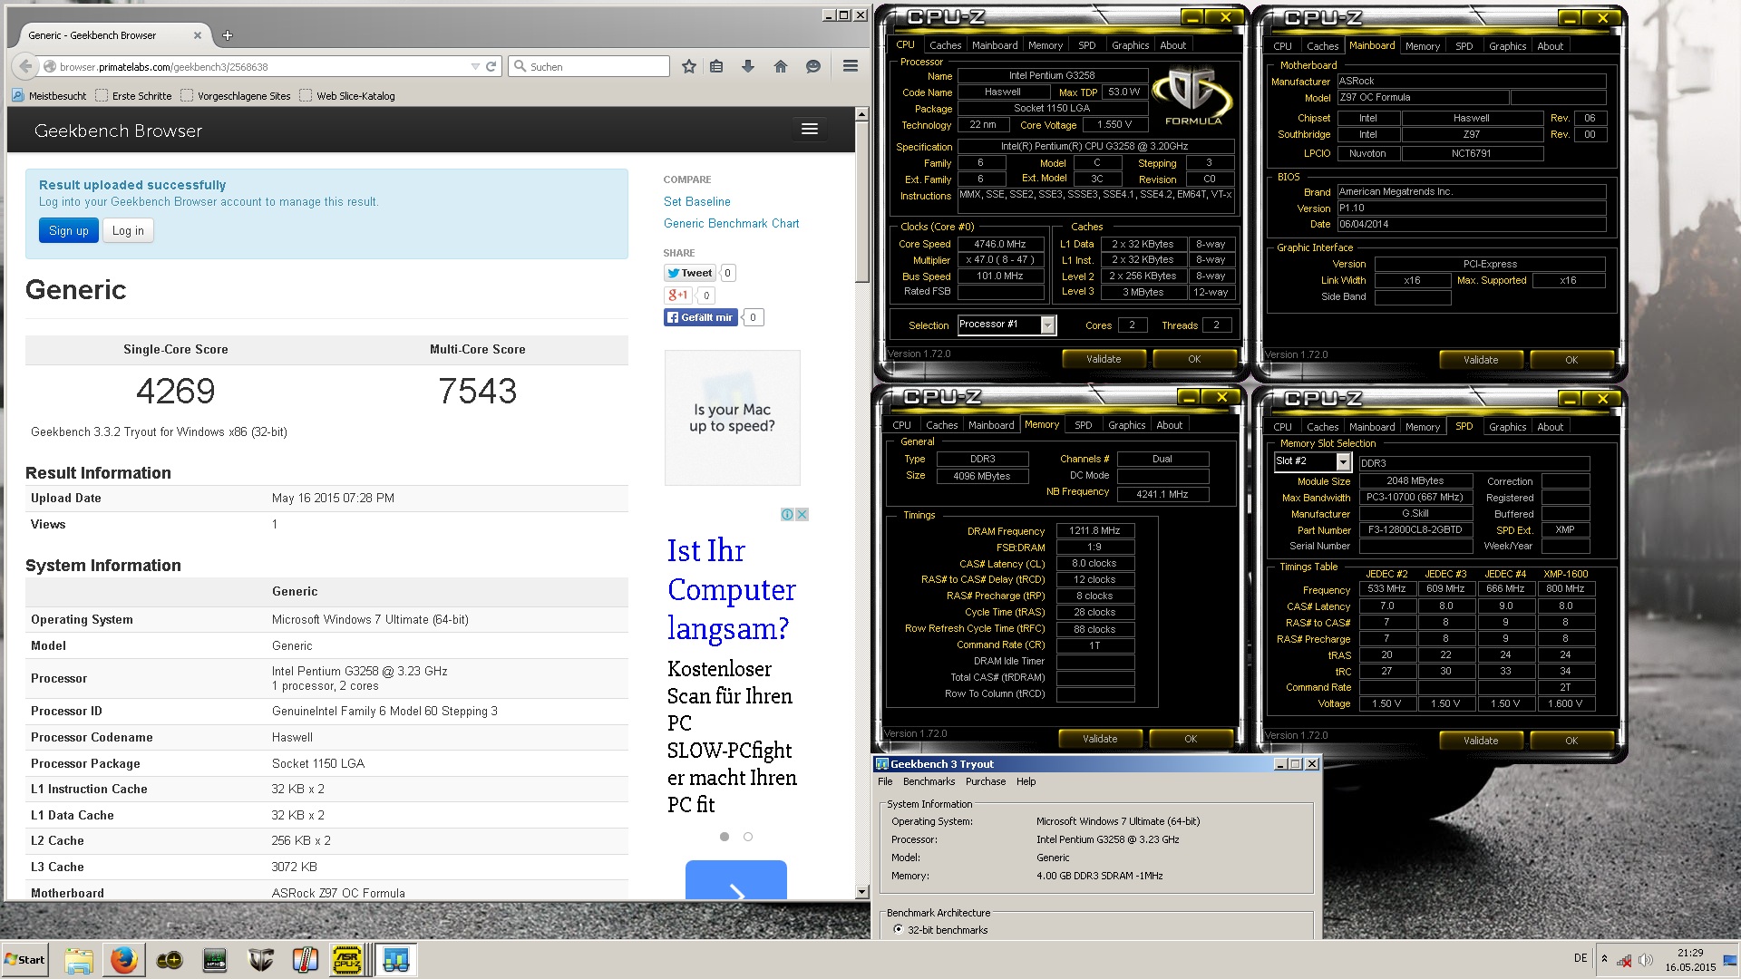Open the OC Formula shield taskbar icon
This screenshot has width=1741, height=979.
coord(260,960)
